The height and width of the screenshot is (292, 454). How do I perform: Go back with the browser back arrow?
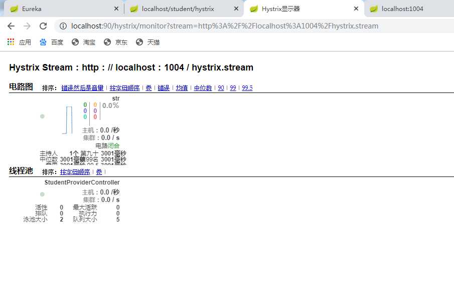pyautogui.click(x=11, y=26)
